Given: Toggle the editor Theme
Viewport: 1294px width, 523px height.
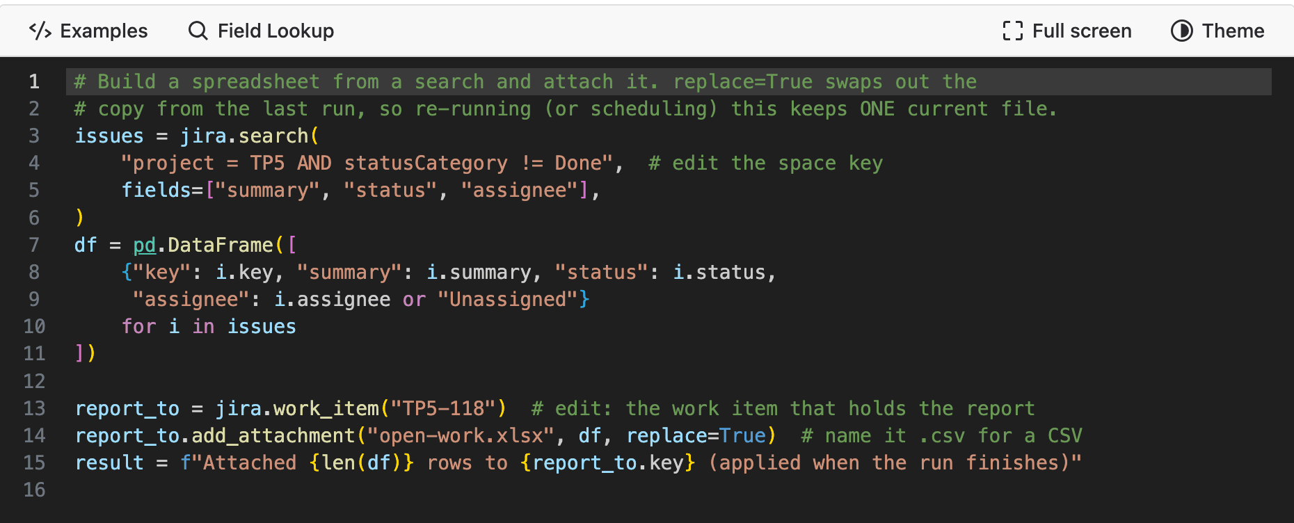Looking at the screenshot, I should pos(1217,31).
